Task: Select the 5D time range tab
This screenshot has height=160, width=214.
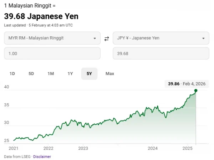Action: tap(31, 74)
